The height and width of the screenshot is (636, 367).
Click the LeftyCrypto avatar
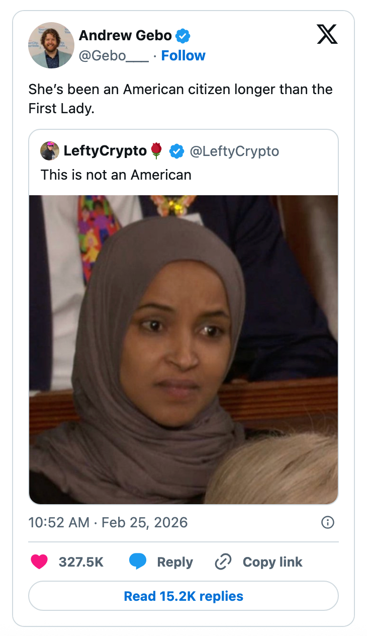tap(50, 151)
